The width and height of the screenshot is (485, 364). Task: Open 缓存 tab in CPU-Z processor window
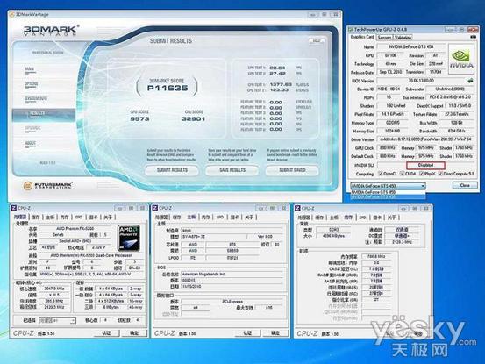pos(36,218)
